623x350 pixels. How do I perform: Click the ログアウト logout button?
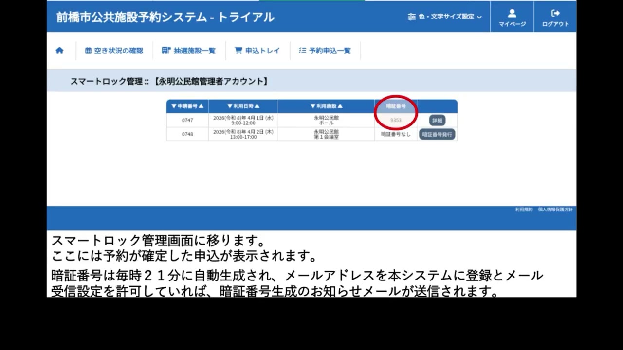point(555,18)
